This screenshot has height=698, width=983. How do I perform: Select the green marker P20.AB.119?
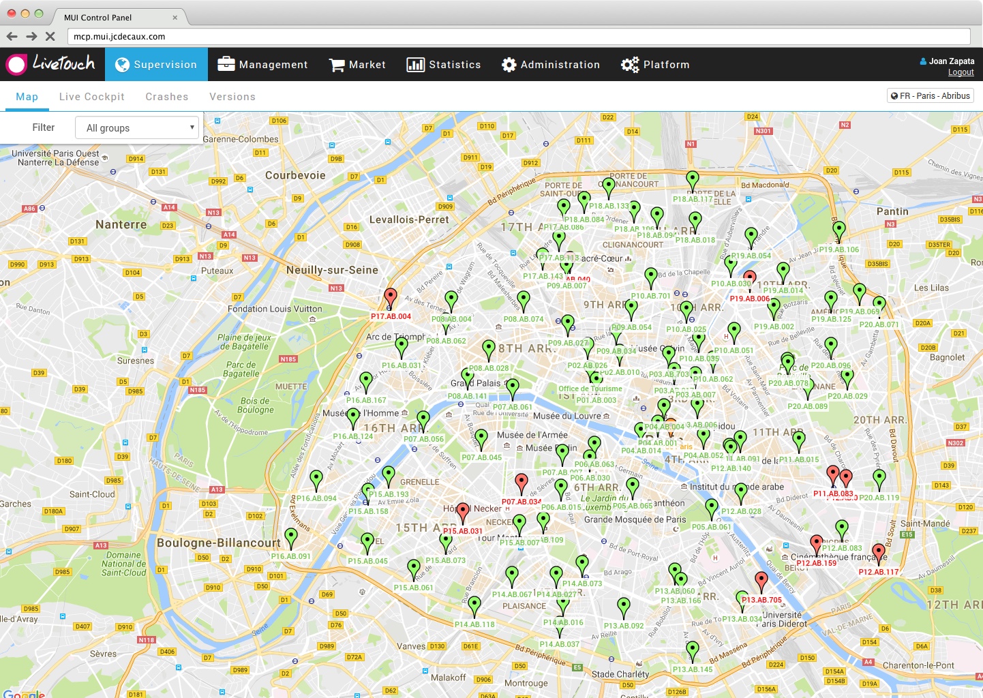879,480
